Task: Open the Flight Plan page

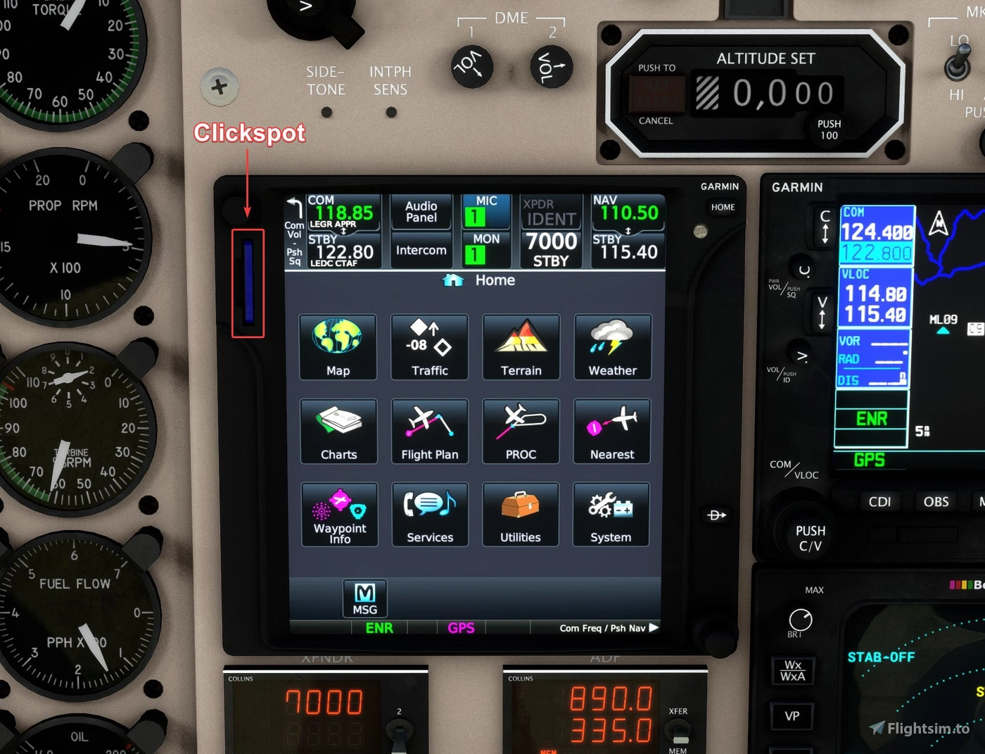Action: click(429, 431)
